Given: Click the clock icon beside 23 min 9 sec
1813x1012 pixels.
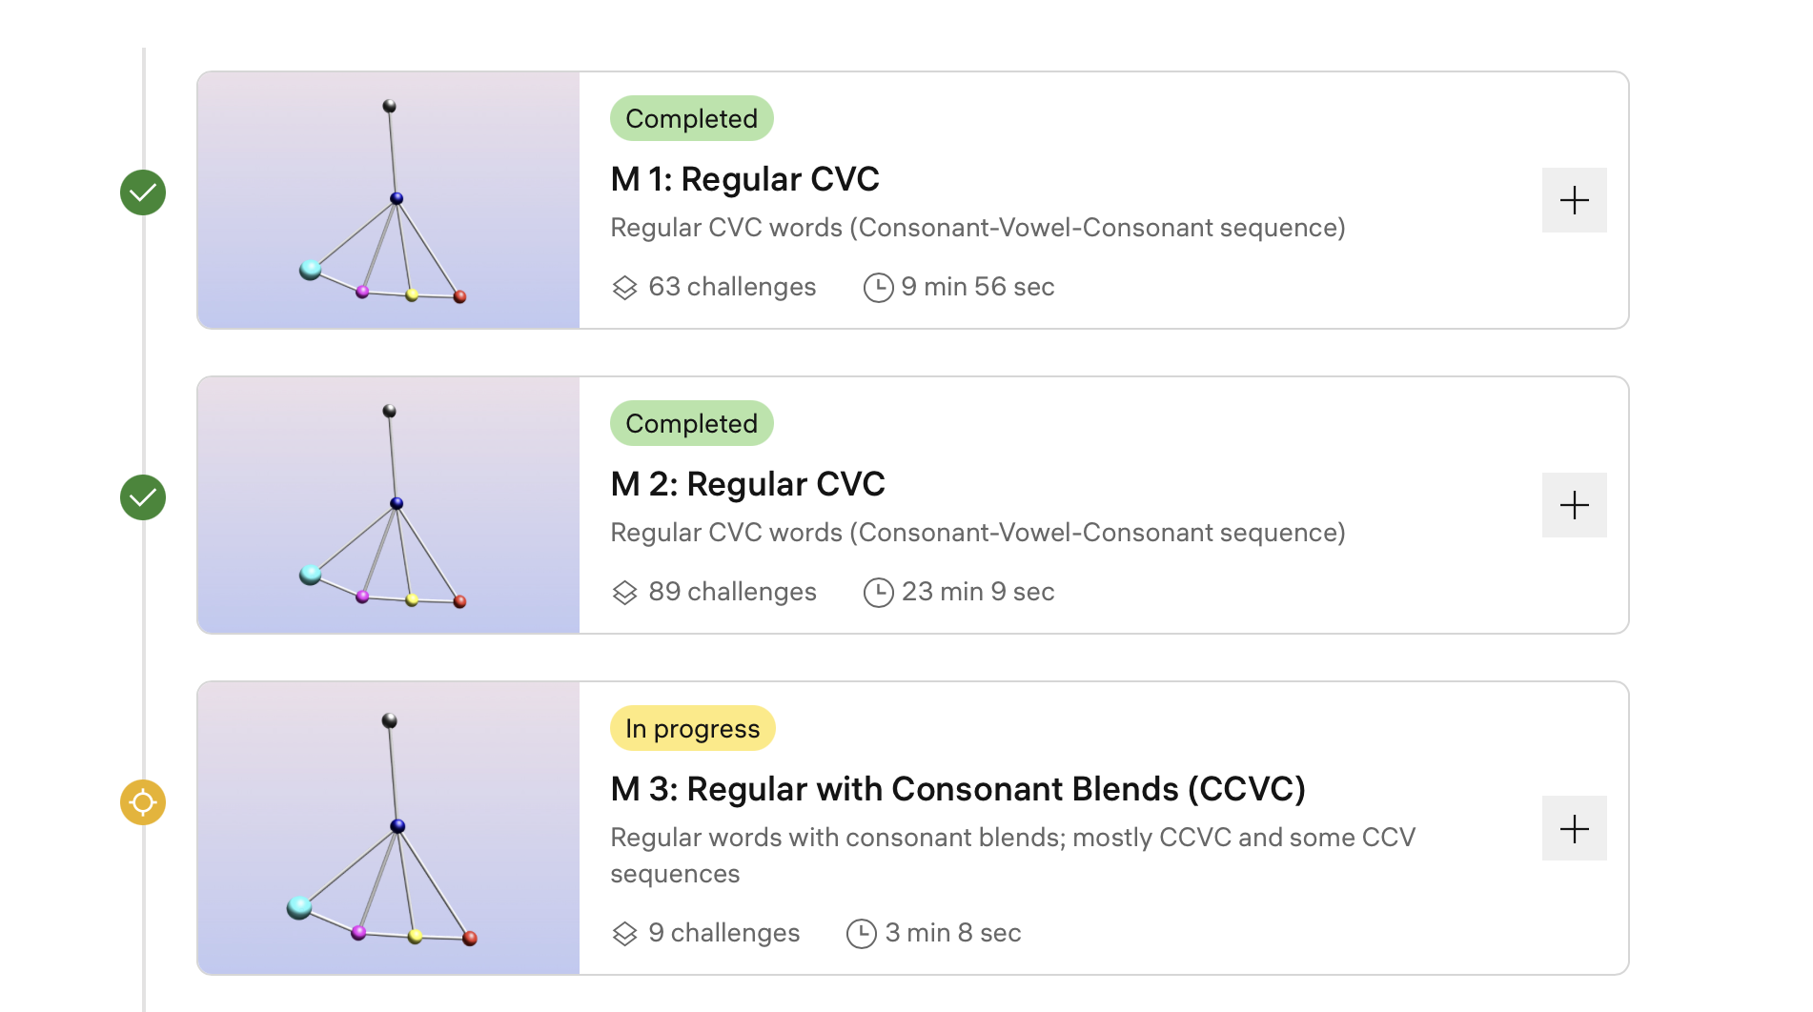Looking at the screenshot, I should [878, 592].
